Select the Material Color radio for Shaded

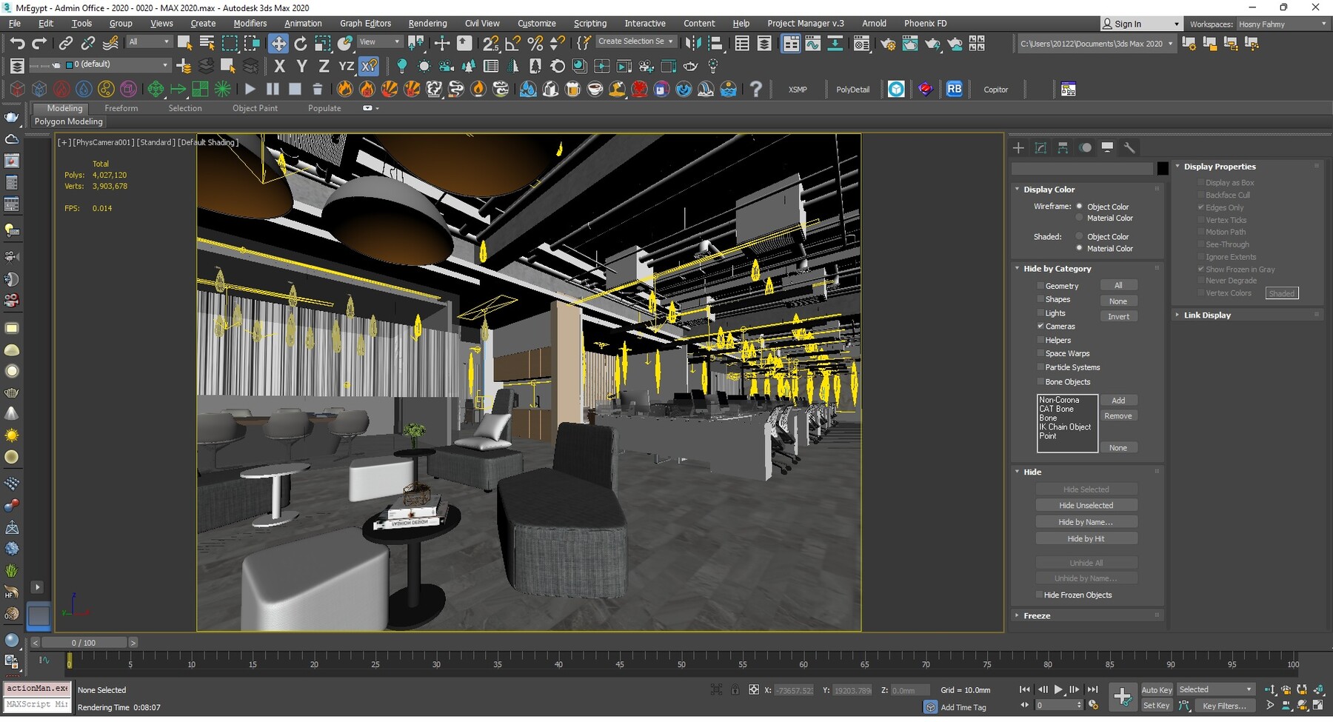click(1079, 248)
